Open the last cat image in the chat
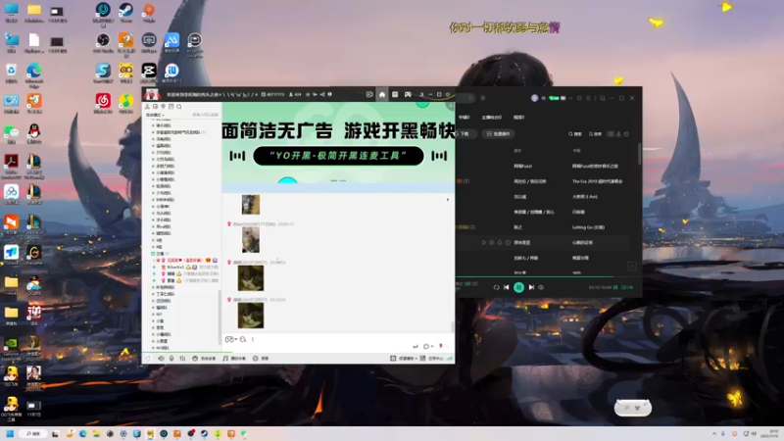The image size is (784, 441). click(x=251, y=316)
